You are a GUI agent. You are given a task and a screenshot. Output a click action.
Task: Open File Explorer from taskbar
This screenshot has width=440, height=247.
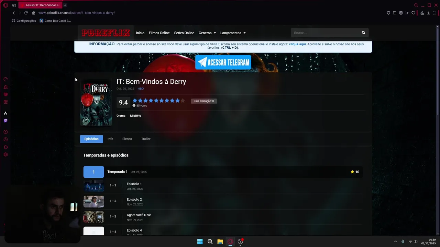(x=220, y=242)
